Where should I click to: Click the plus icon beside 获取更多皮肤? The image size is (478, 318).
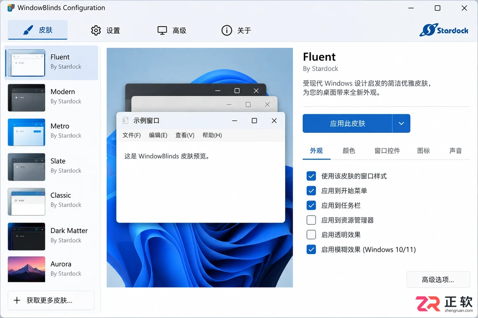17,300
